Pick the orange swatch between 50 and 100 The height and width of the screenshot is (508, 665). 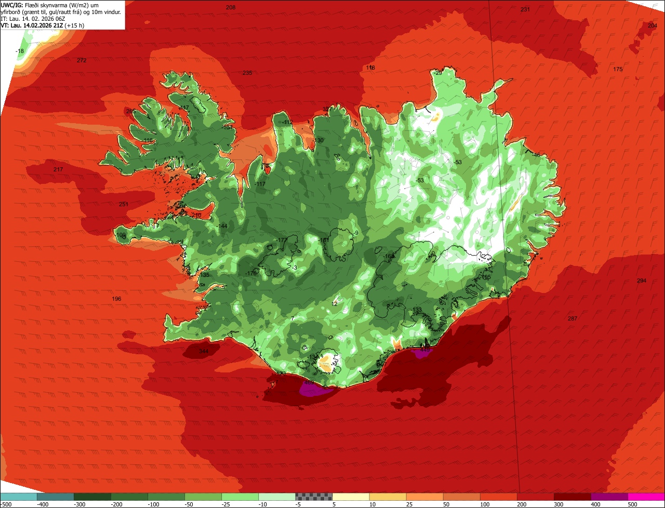[461, 497]
